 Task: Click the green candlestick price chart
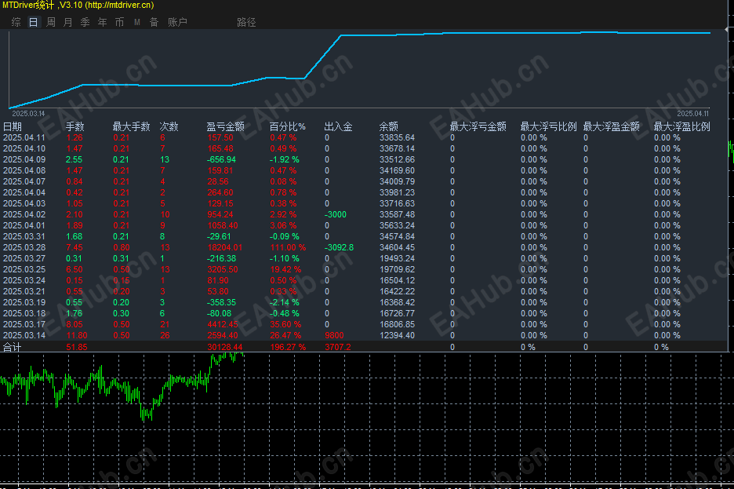point(122,386)
